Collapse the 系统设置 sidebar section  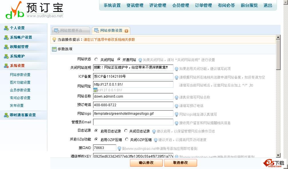(x=24, y=66)
